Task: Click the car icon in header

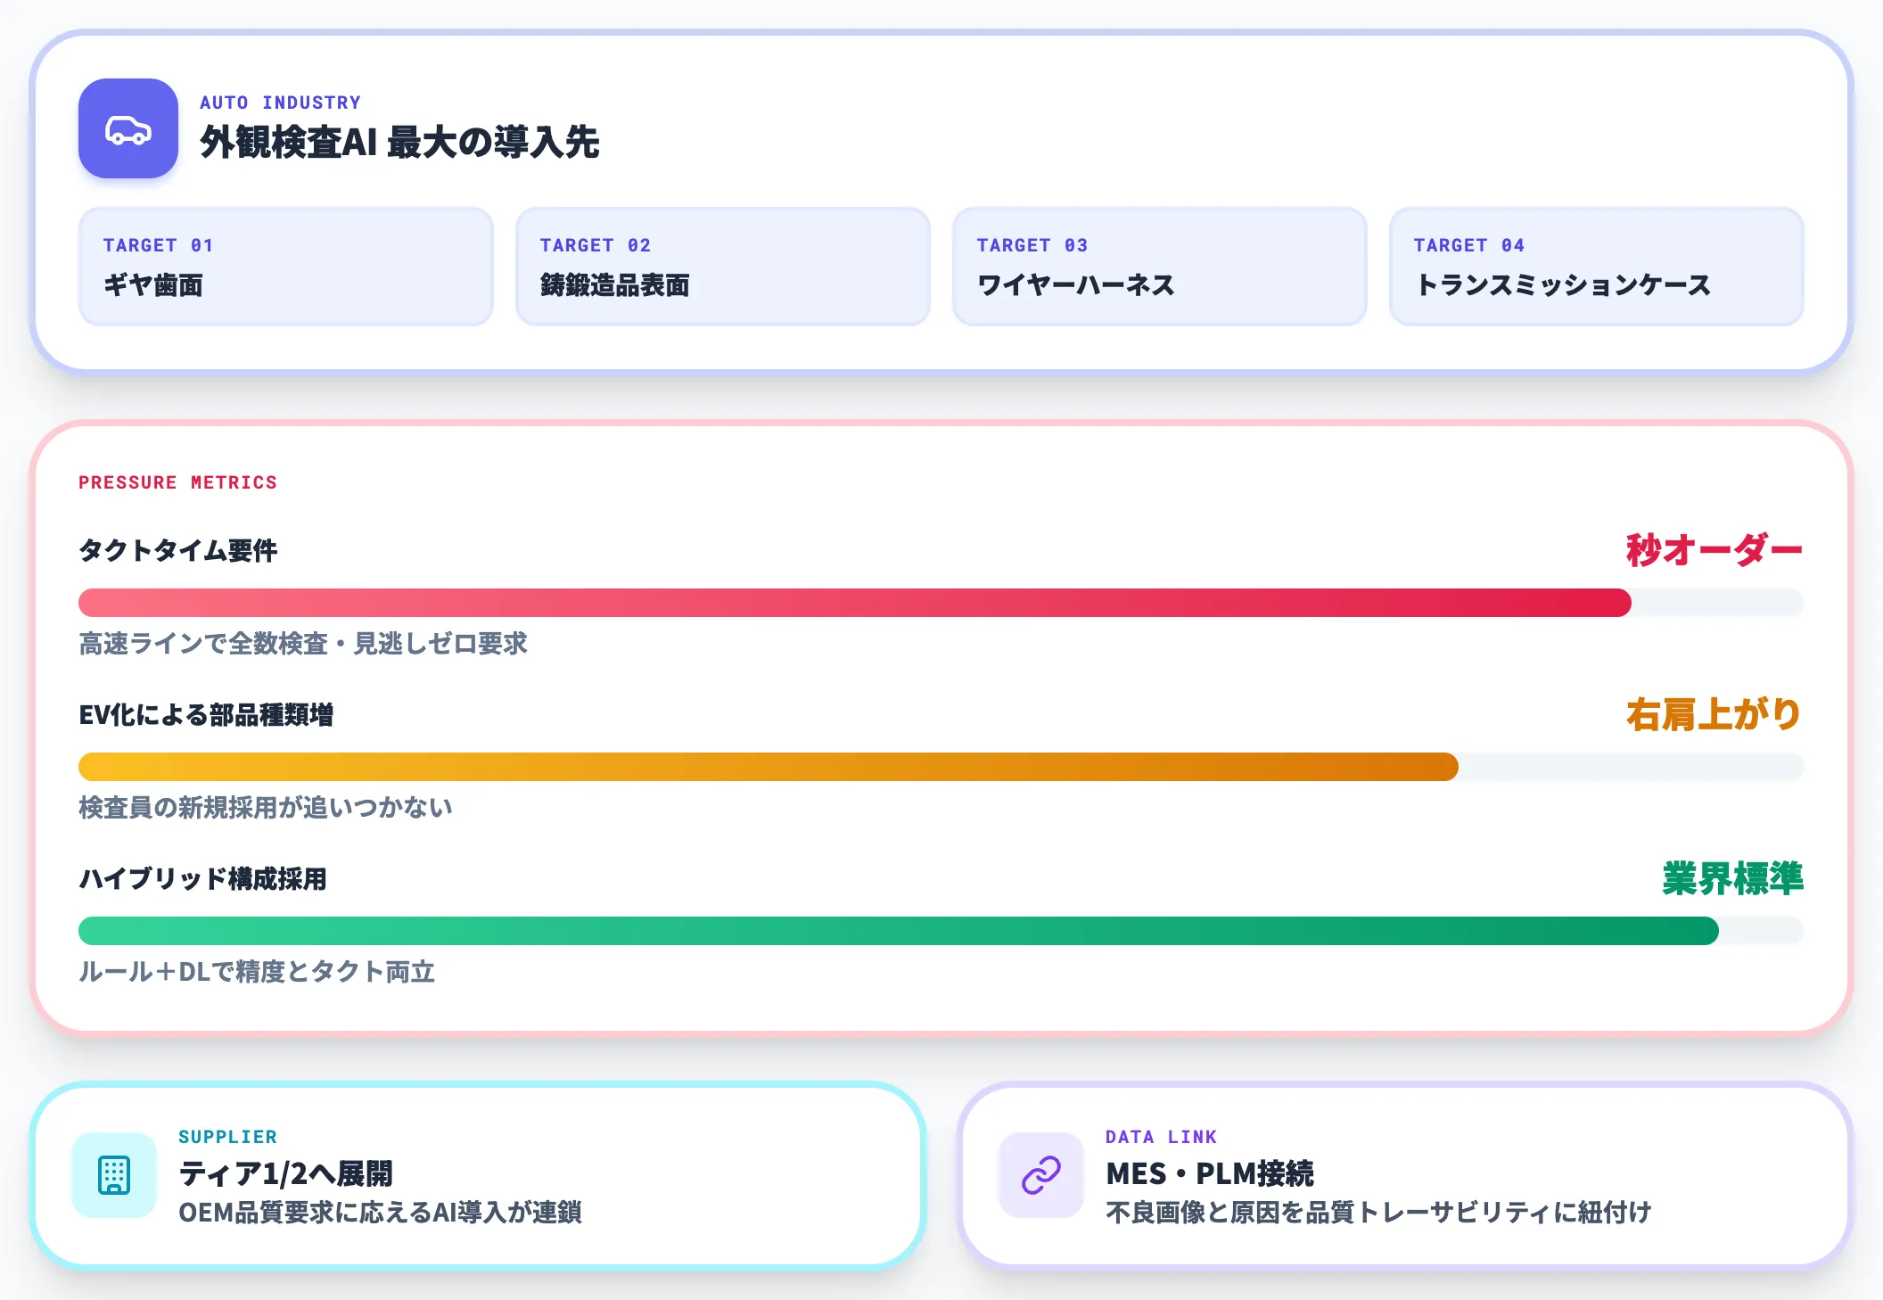Action: (128, 128)
